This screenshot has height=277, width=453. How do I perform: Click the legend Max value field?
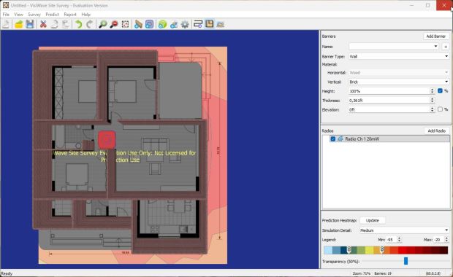[x=438, y=240]
